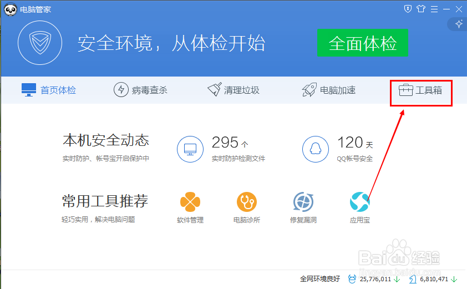Click 全网环境良好 status text
467x289 pixels.
tap(320, 279)
